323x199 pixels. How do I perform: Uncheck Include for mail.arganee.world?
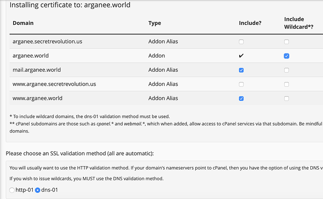pyautogui.click(x=241, y=70)
